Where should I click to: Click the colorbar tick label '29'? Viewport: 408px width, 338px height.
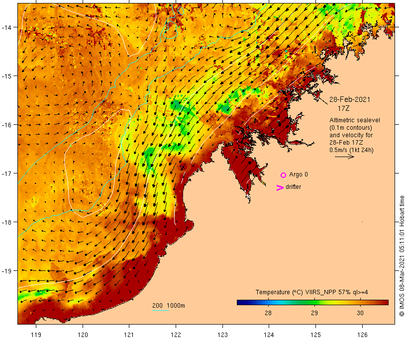314,313
